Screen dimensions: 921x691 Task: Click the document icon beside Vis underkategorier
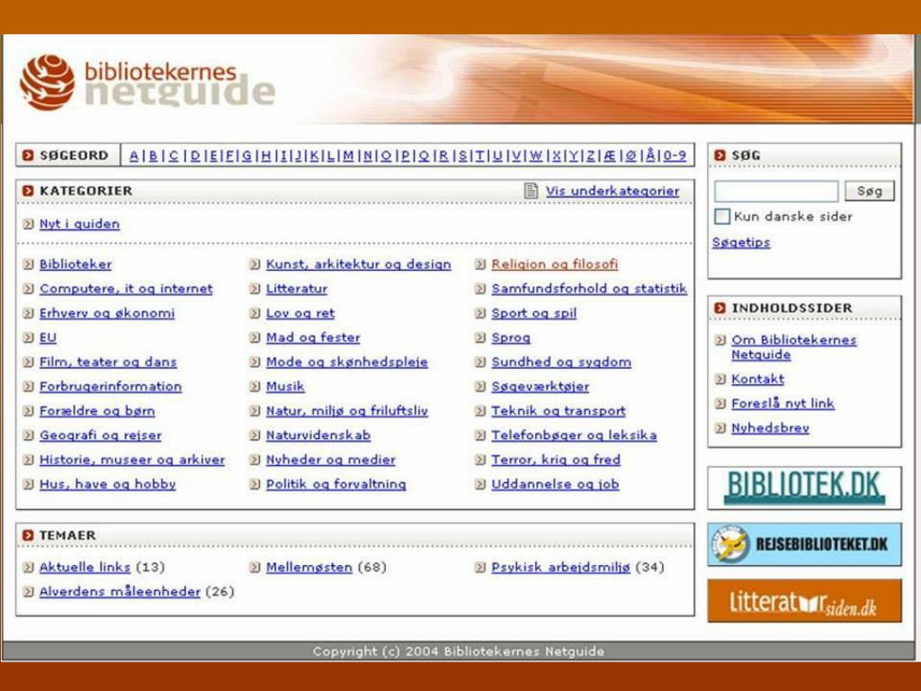(531, 191)
